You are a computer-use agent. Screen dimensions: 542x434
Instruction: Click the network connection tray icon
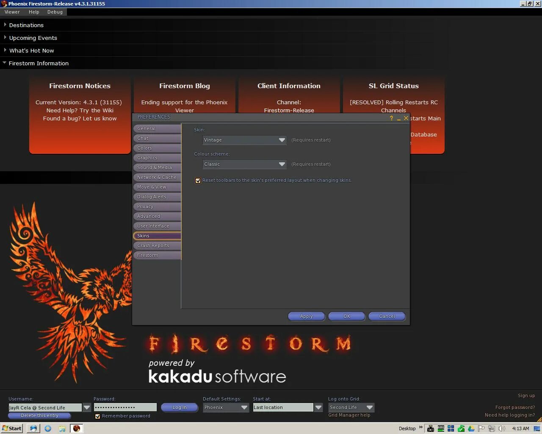pyautogui.click(x=491, y=428)
